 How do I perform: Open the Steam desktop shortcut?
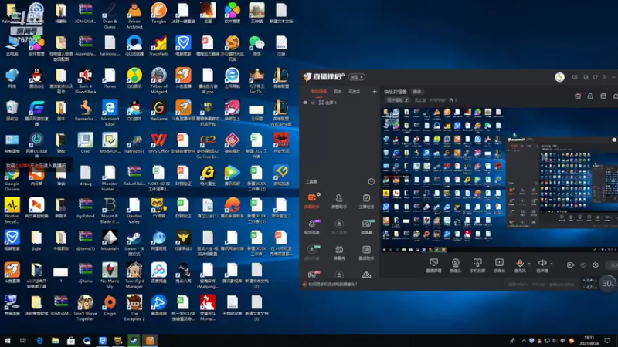[x=134, y=243]
